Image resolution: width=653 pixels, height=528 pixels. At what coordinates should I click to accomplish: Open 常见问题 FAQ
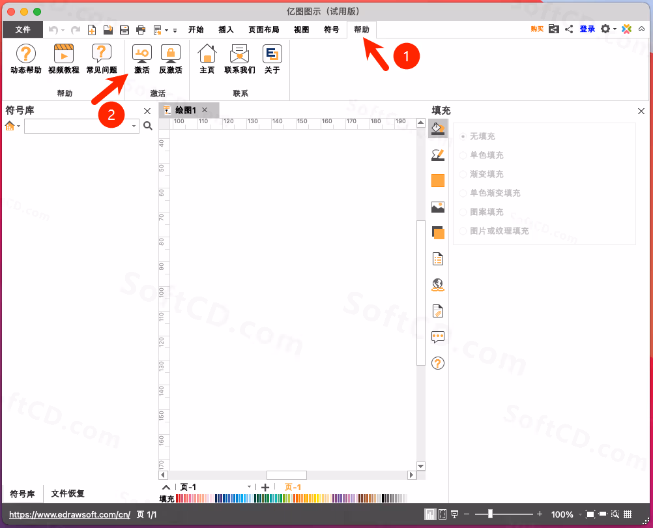tap(102, 59)
